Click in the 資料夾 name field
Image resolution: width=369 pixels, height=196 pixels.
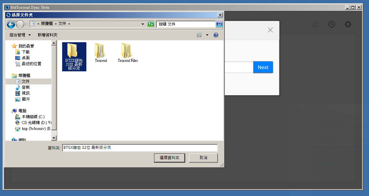[140, 148]
